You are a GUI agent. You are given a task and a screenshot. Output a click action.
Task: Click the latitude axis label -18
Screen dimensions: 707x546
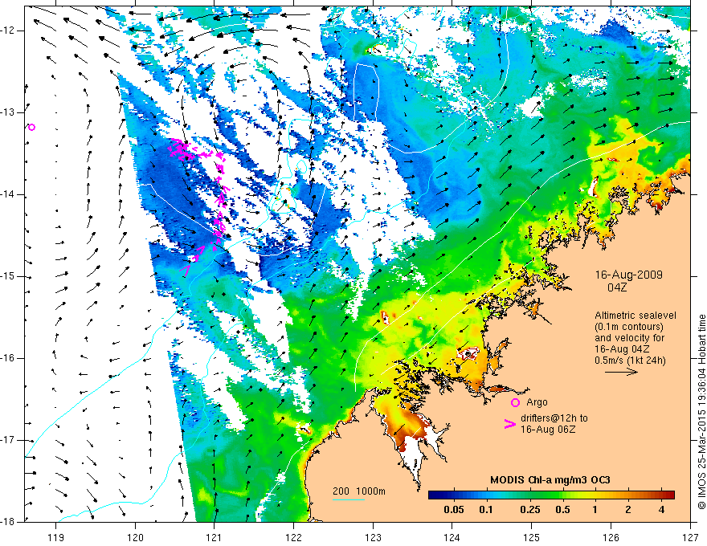pos(8,522)
